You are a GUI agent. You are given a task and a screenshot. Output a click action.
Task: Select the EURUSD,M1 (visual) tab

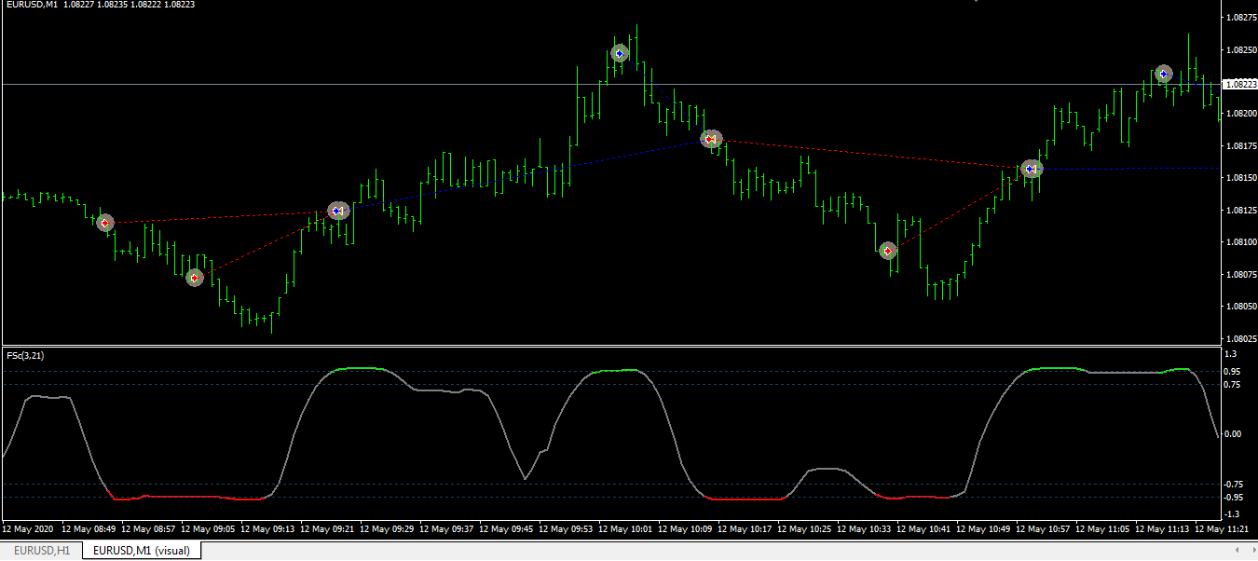tap(142, 551)
